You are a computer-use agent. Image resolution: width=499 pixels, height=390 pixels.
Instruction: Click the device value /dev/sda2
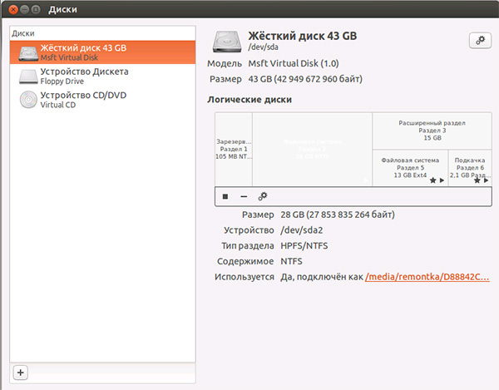click(302, 230)
